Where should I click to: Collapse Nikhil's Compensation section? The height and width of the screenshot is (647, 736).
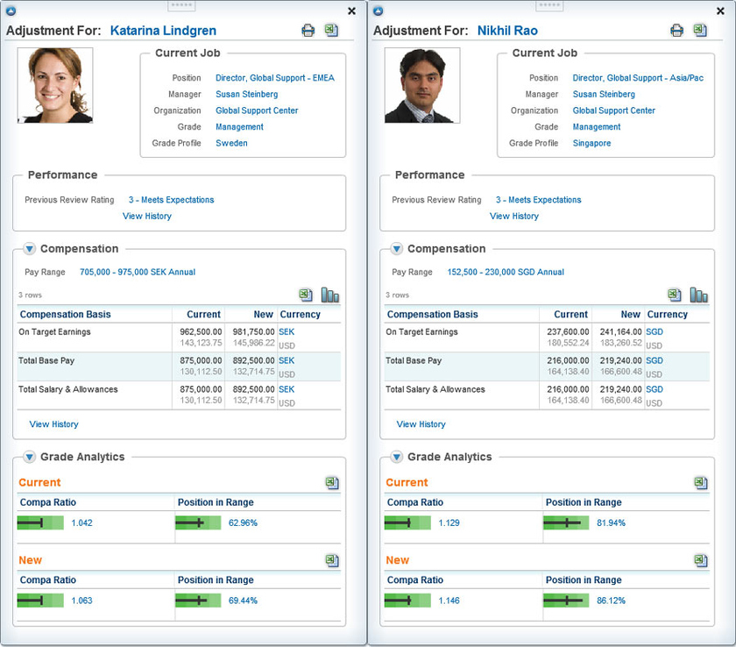click(x=397, y=249)
